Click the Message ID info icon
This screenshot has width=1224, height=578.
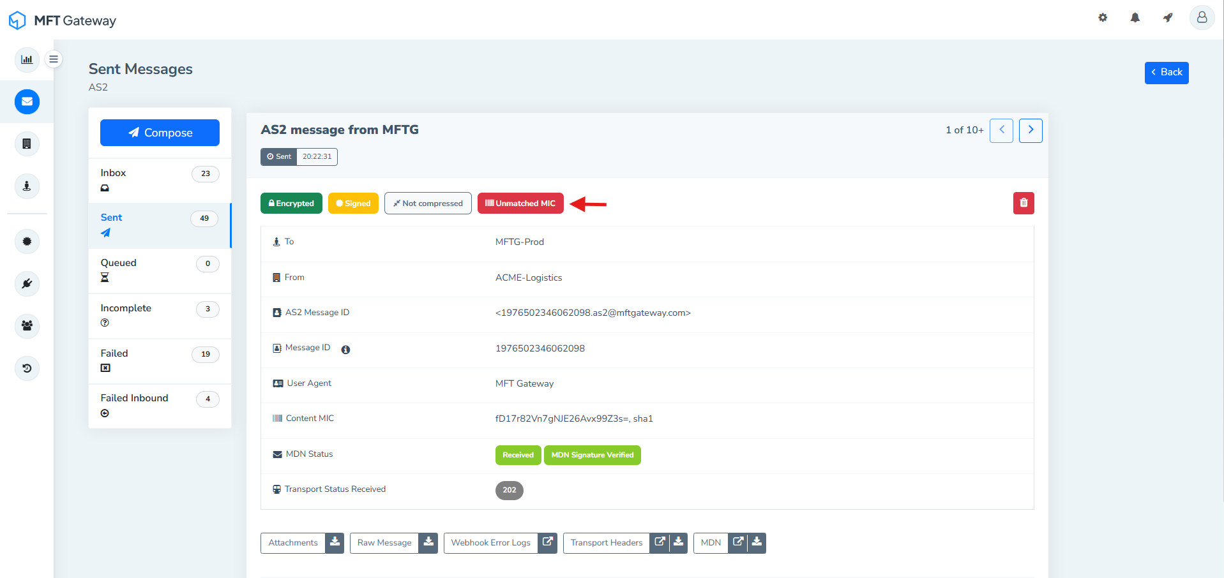(x=345, y=350)
